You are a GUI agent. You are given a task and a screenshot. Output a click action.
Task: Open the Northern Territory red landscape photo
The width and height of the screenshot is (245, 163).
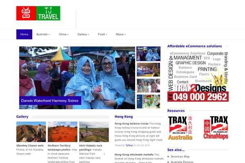point(62,132)
